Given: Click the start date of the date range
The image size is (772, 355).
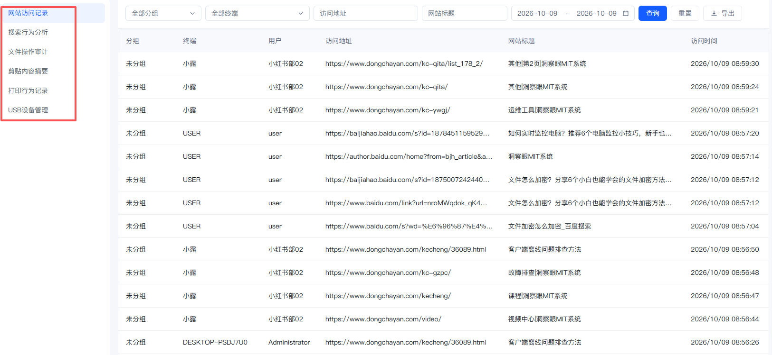Looking at the screenshot, I should [537, 13].
